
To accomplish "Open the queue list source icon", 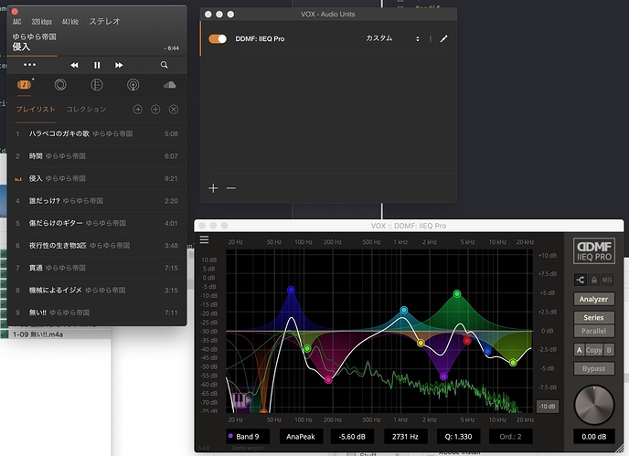I will (x=97, y=85).
